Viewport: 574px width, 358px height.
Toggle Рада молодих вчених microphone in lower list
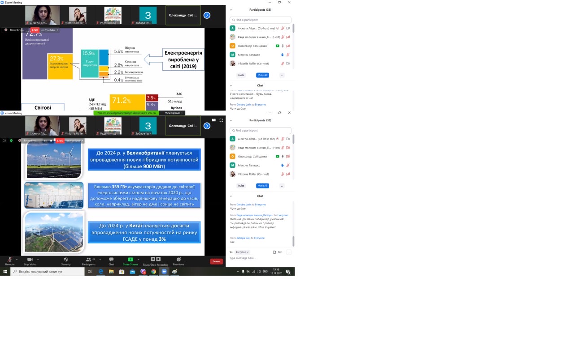coord(283,148)
